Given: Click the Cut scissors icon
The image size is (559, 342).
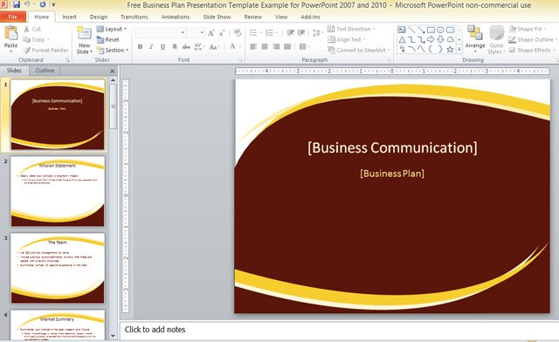Looking at the screenshot, I should (27, 29).
